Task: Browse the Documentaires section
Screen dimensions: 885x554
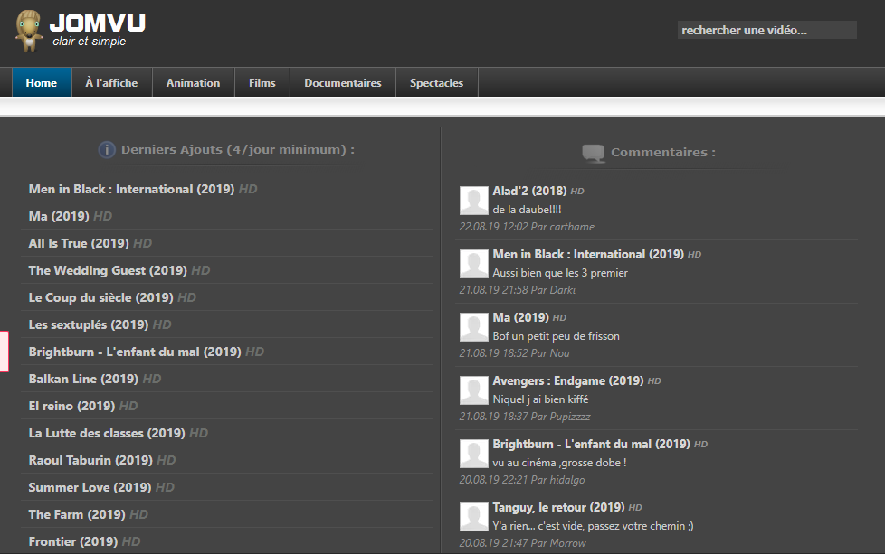Action: click(343, 83)
